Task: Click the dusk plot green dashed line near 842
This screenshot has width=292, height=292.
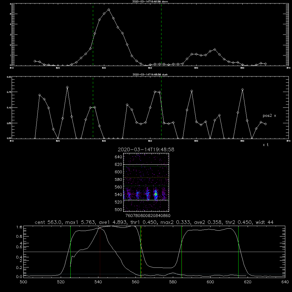Action: click(161, 108)
